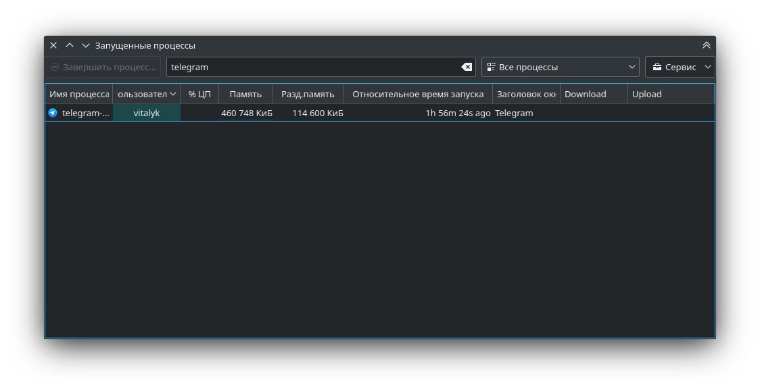
Task: Sort by Пользователь column header
Action: coord(146,94)
